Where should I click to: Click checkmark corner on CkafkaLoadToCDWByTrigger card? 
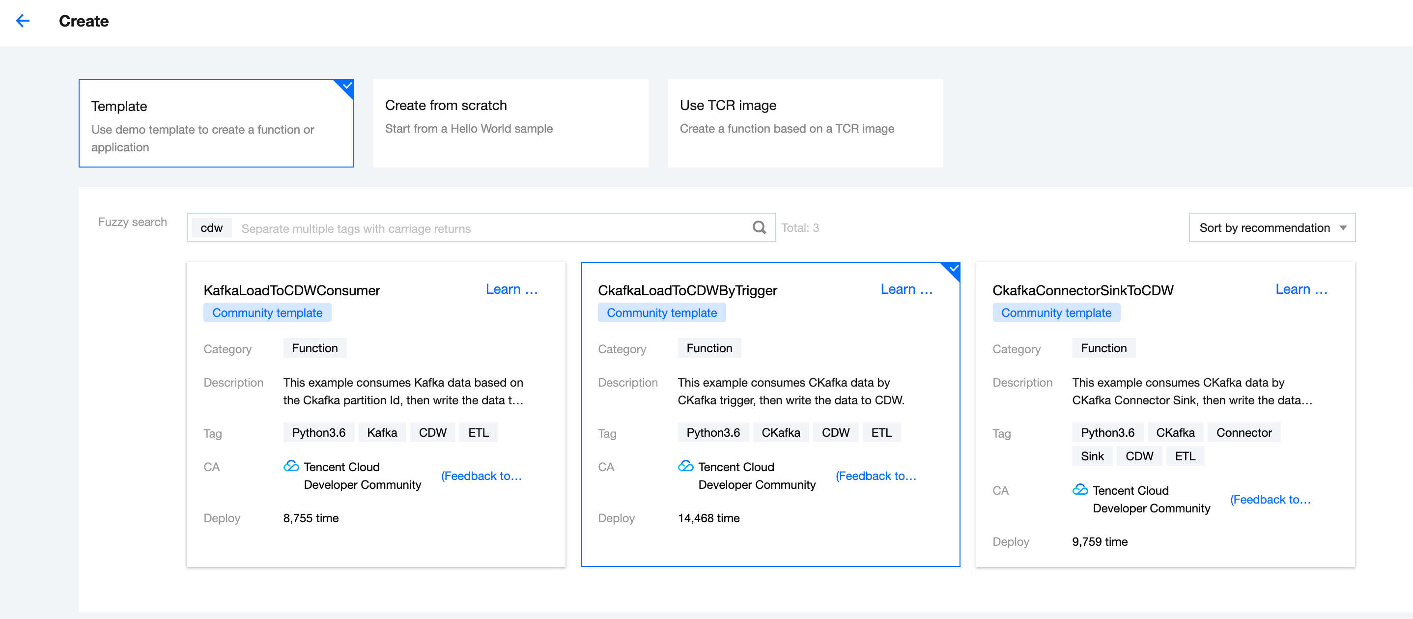point(953,269)
